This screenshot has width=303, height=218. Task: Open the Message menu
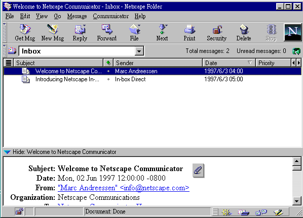[x=77, y=16]
